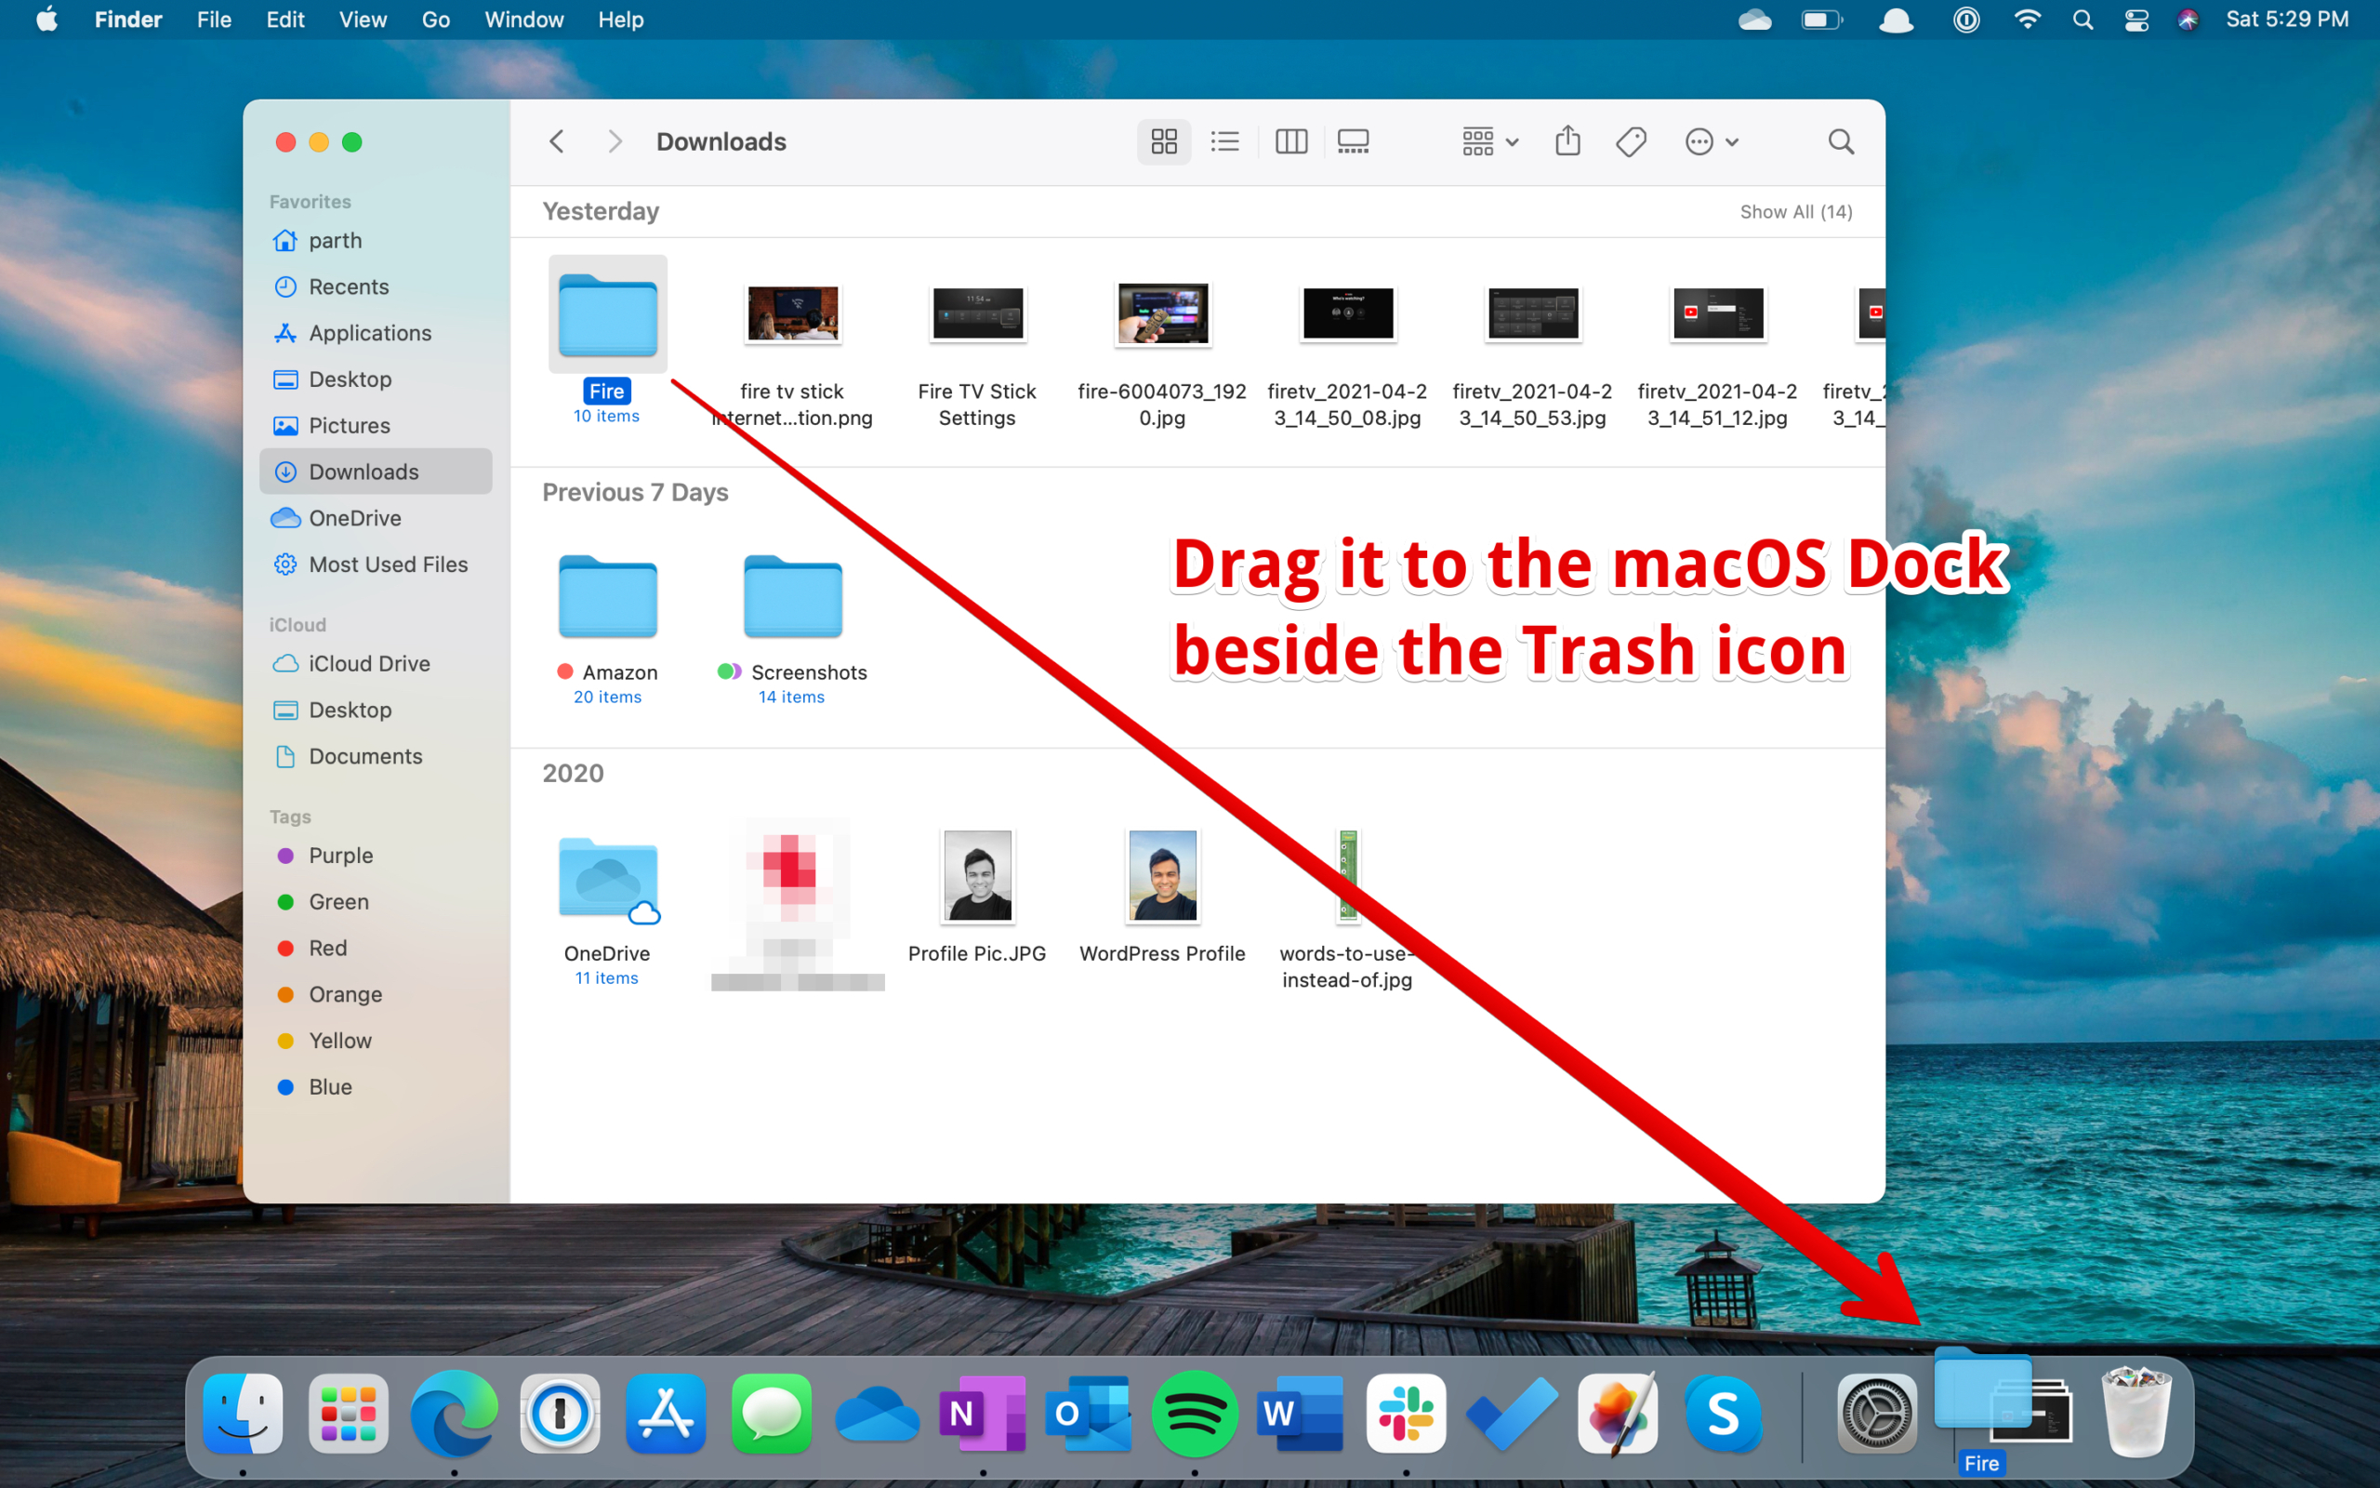The image size is (2380, 1488).
Task: Click the Share button in Finder toolbar
Action: [x=1569, y=140]
